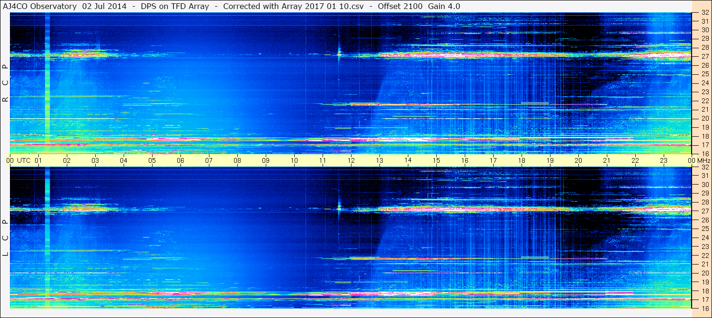Image resolution: width=712 pixels, height=318 pixels.
Task: Click the 23 hour time axis marker
Action: pos(664,161)
